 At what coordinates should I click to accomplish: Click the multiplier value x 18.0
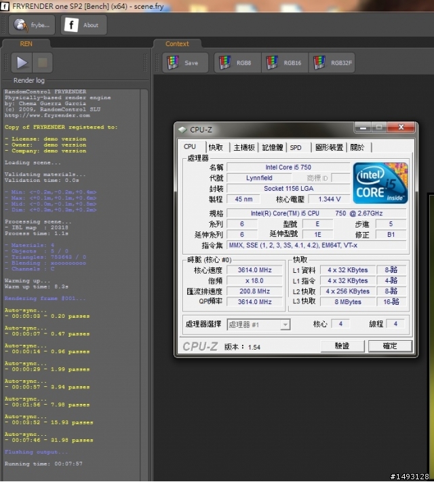254,280
